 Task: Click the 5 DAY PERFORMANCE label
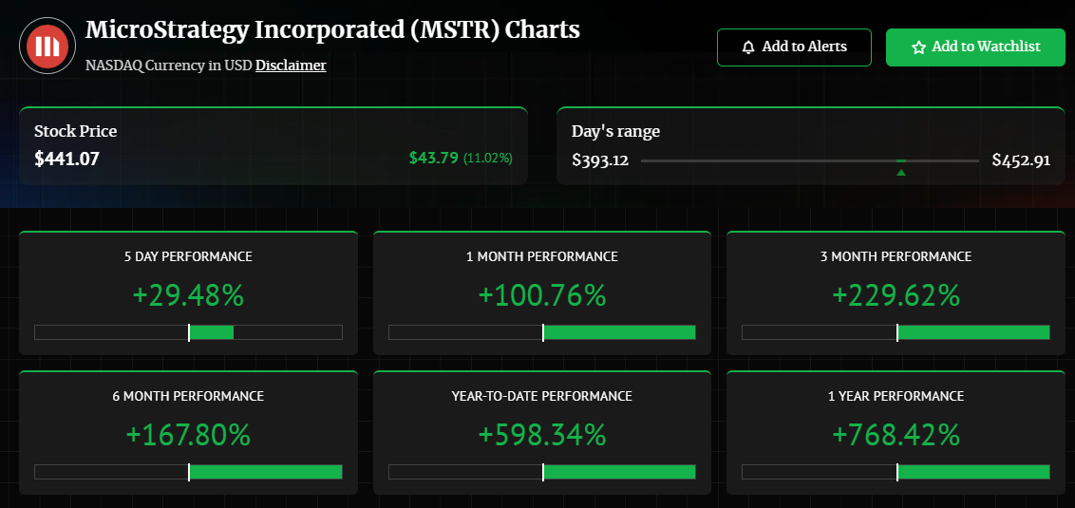(x=189, y=257)
